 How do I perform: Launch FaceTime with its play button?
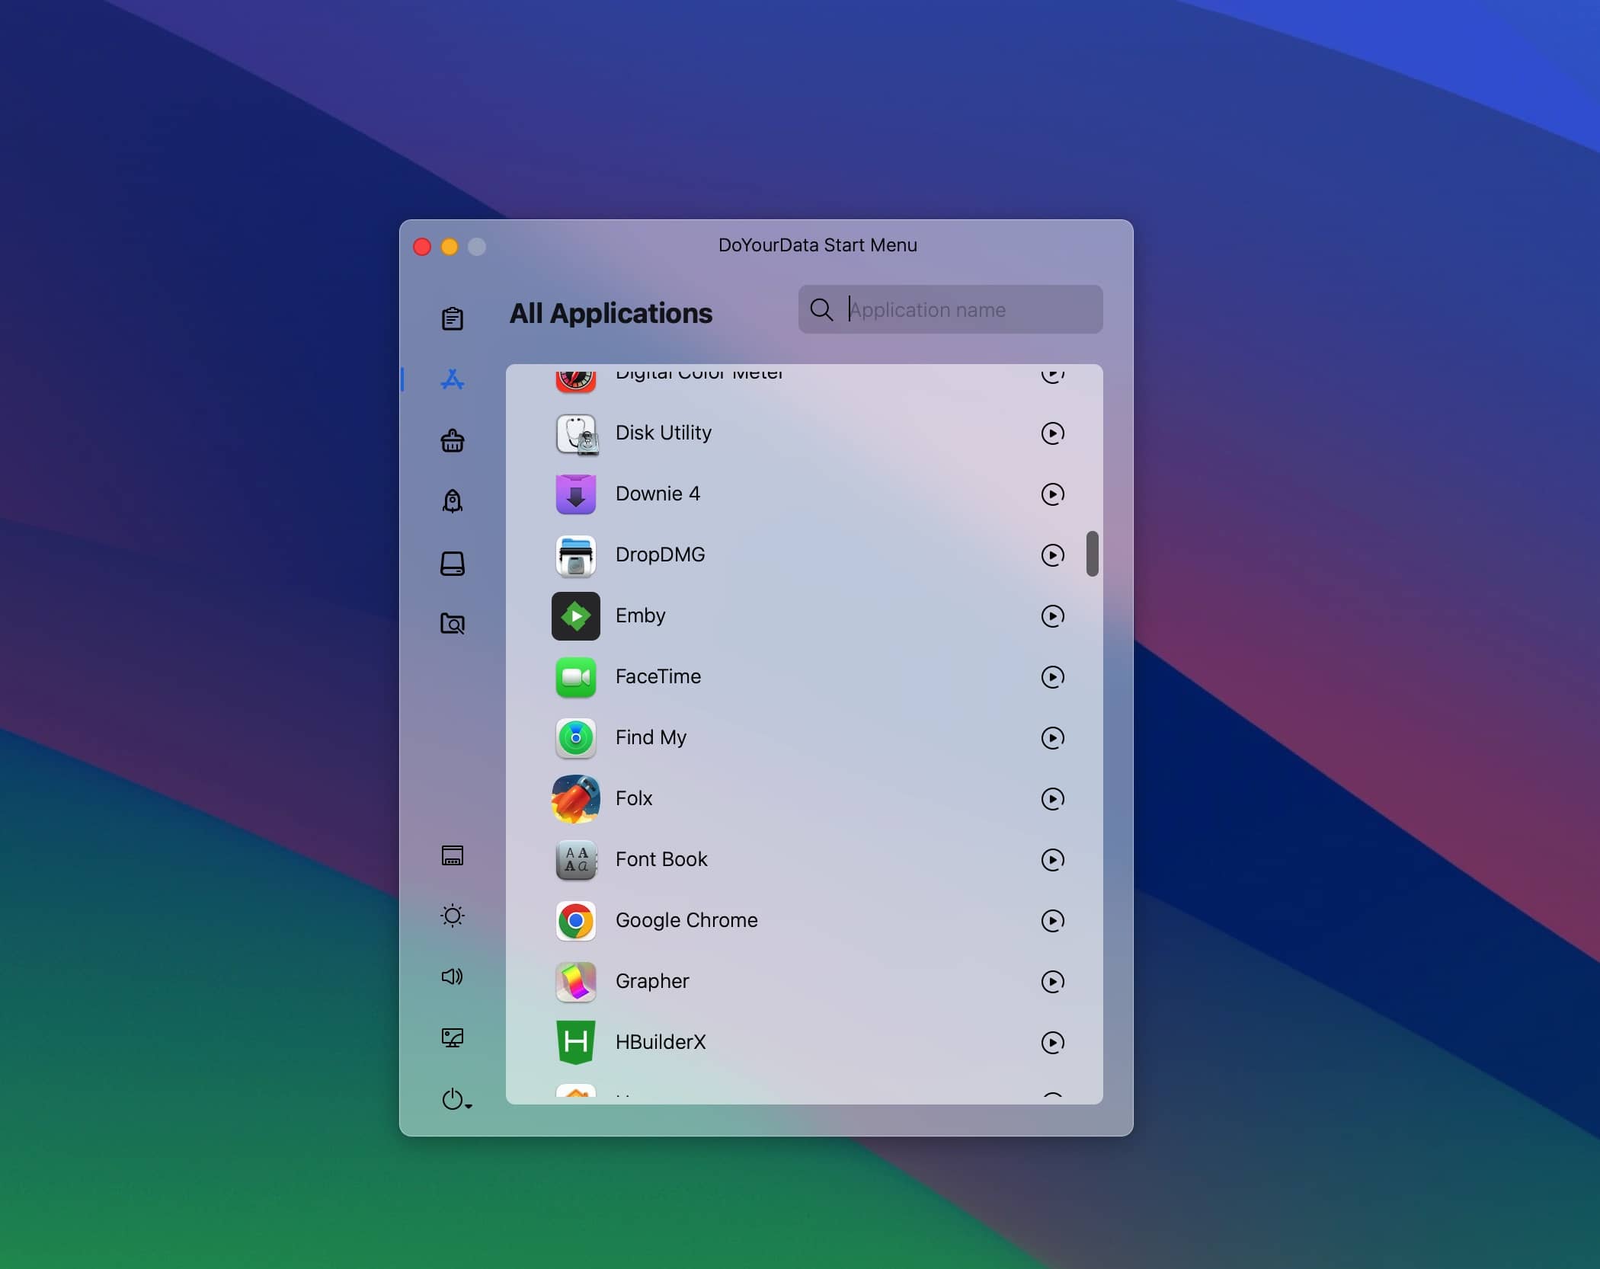click(1053, 677)
